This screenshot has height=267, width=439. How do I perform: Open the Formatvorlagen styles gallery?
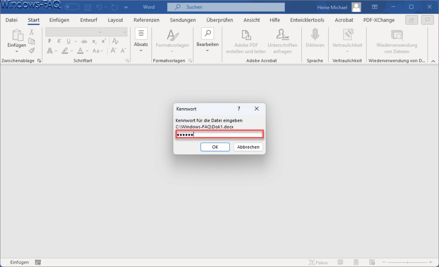coord(172,41)
